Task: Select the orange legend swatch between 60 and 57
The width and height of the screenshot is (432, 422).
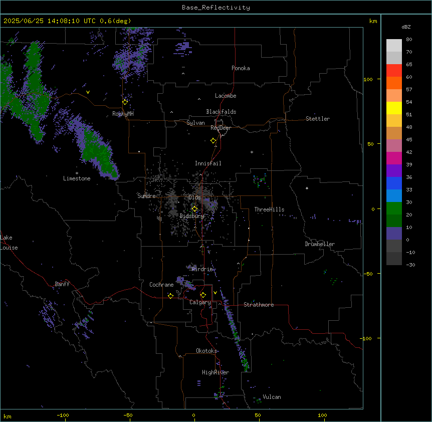Action: click(394, 83)
